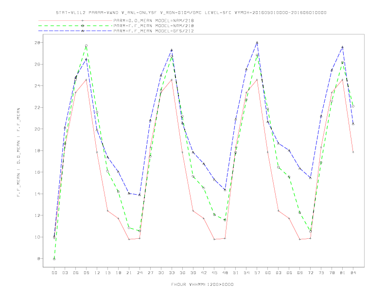
Task: Click x-axis tick label 00
Action: point(54,273)
